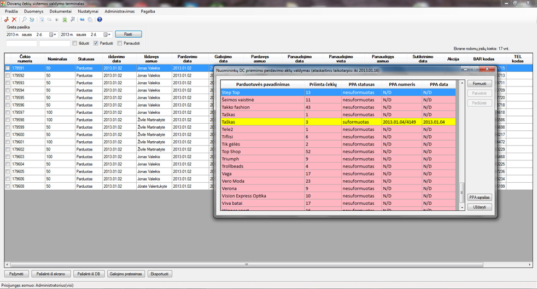
Task: Enable the Panaudoti filter checkbox
Action: point(120,43)
